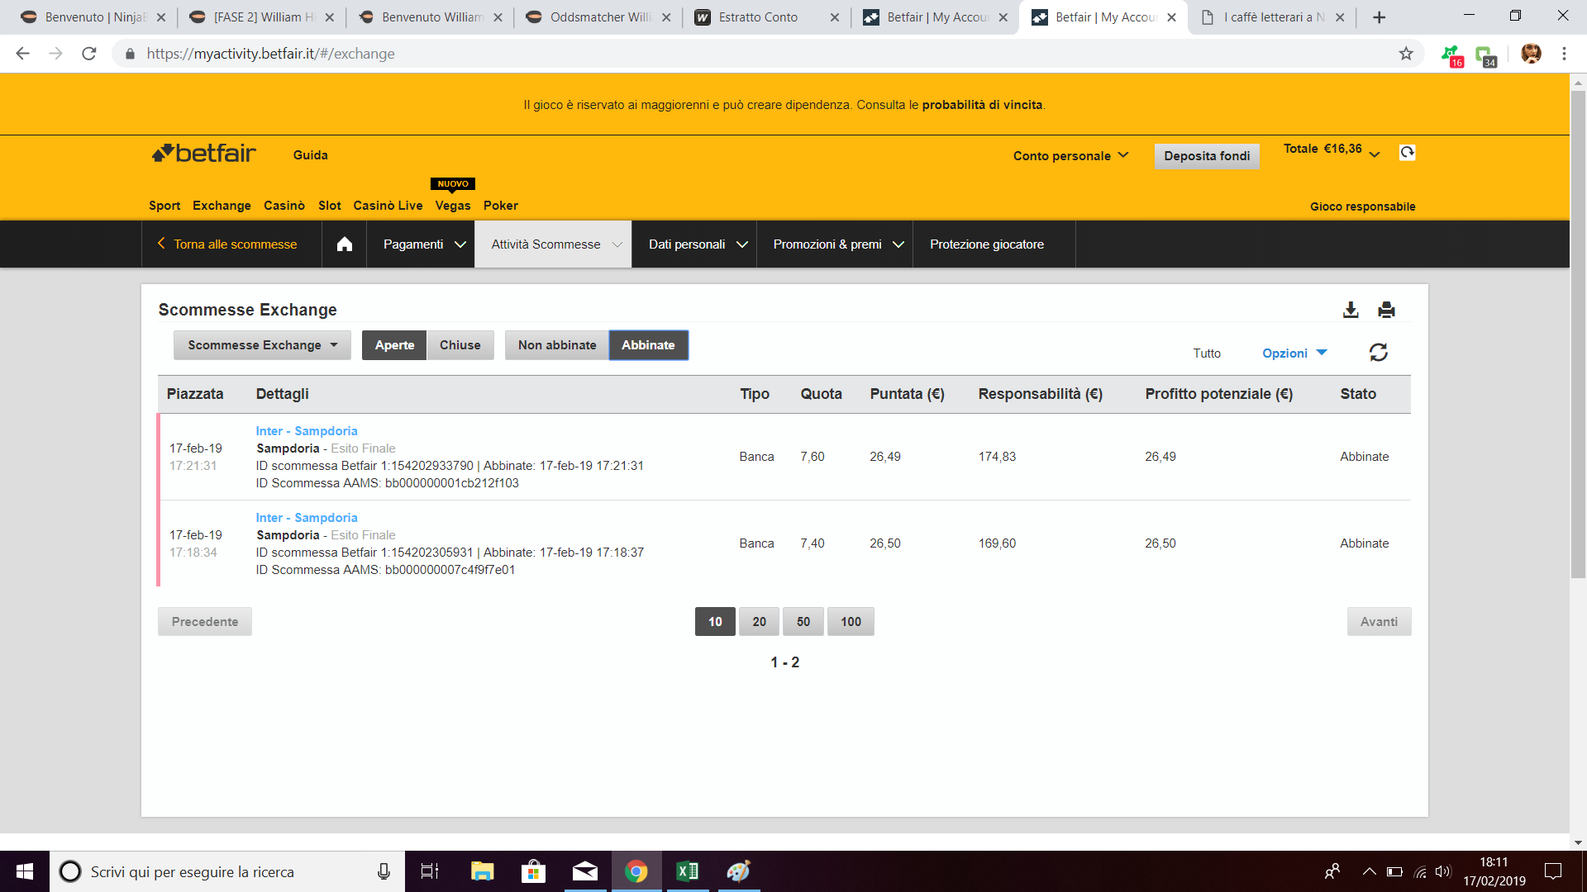Viewport: 1587px width, 892px height.
Task: Open probabilità di vincita link
Action: tap(982, 105)
